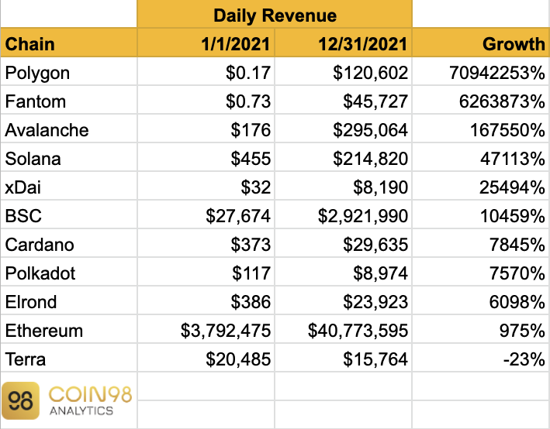The width and height of the screenshot is (550, 429).
Task: Select the 1/1/2021 column header
Action: (x=206, y=43)
